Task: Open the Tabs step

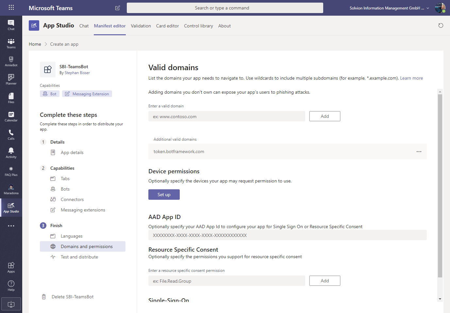Action: click(65, 179)
